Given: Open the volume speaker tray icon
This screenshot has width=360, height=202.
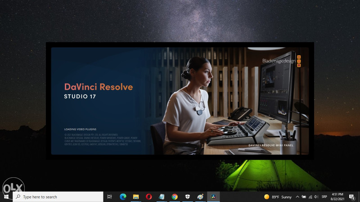Looking at the screenshot, I should click(x=316, y=197).
